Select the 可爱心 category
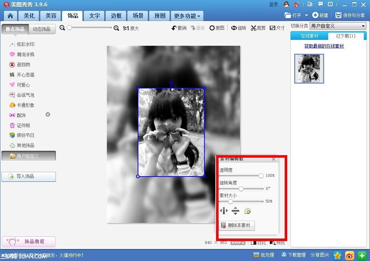 coord(20,85)
